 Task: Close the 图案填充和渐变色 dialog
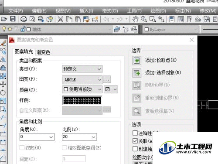pos(192,40)
